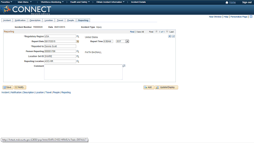254x143 pixels.
Task: Switch to the Description tab
Action: pyautogui.click(x=35, y=20)
